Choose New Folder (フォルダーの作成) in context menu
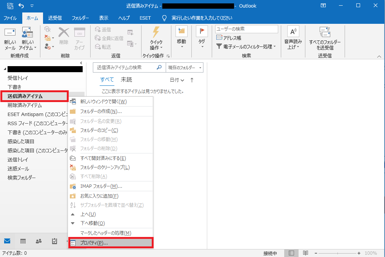Screen dimensions: 385x257 [x=111, y=111]
